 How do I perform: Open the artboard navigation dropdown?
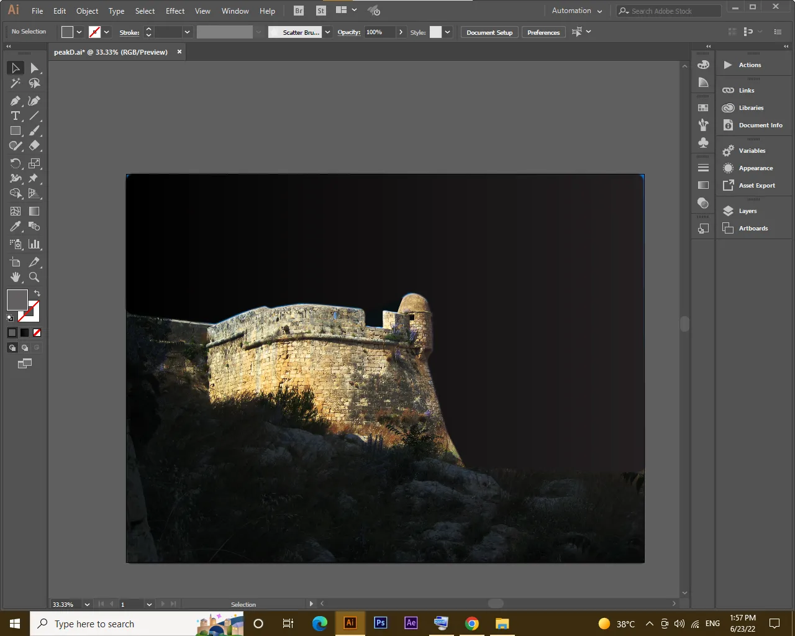(149, 604)
